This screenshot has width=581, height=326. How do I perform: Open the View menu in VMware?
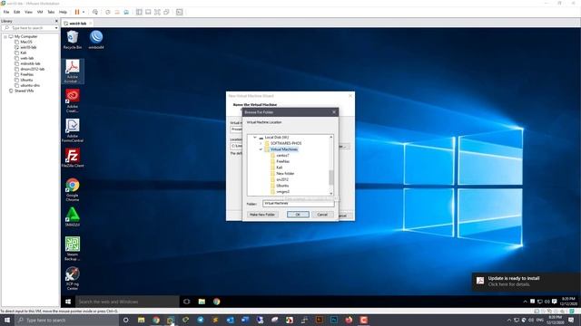(28, 12)
